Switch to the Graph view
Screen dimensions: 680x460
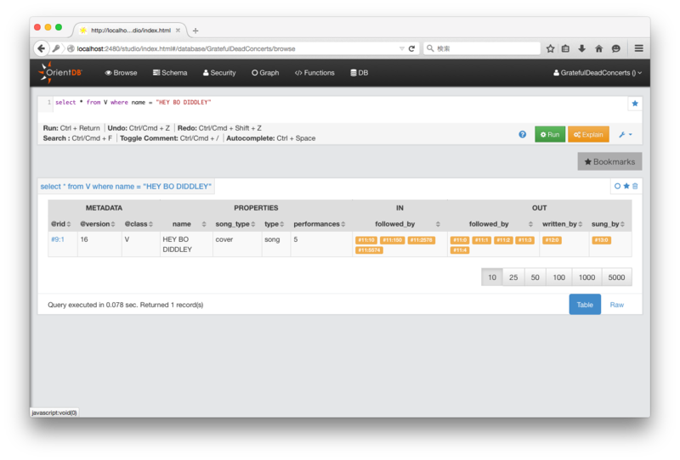[x=265, y=73]
